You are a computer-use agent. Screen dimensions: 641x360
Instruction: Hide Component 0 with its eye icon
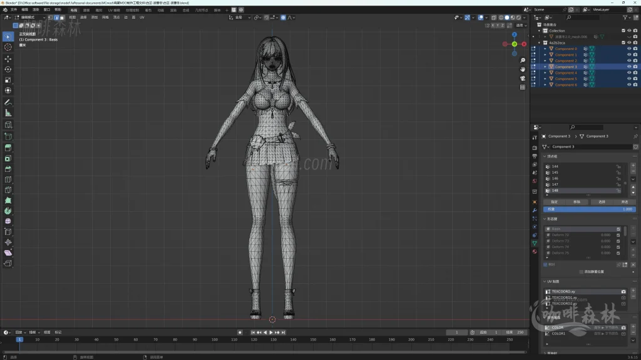click(x=629, y=49)
